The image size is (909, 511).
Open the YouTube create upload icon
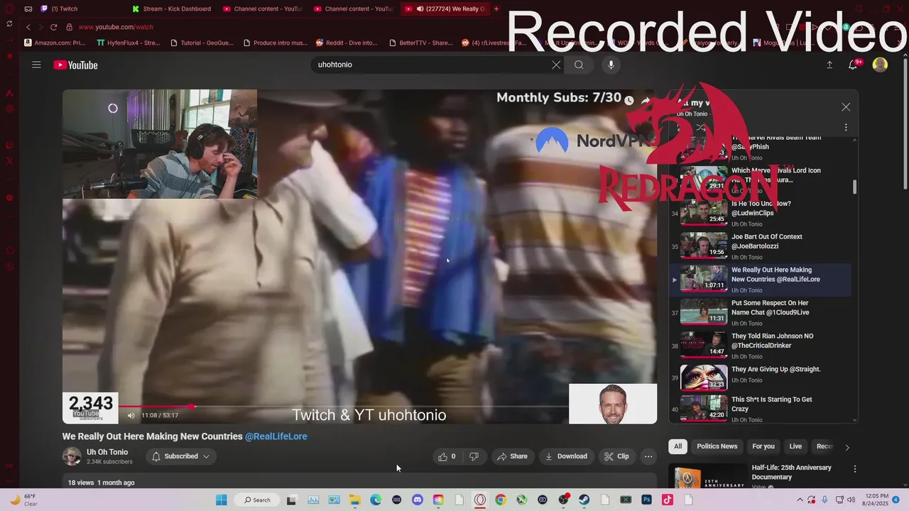(x=829, y=65)
